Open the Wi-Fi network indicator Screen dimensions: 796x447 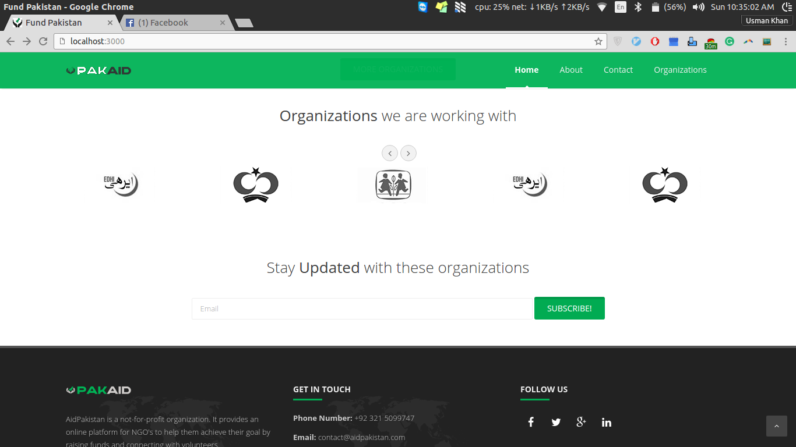coord(602,7)
